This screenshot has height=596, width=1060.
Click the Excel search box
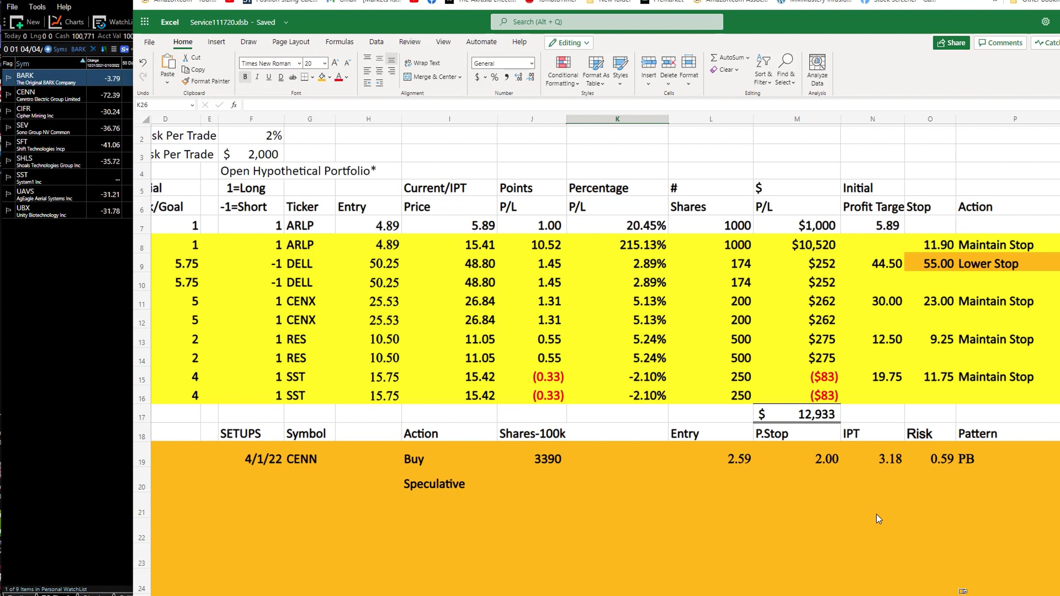[607, 22]
